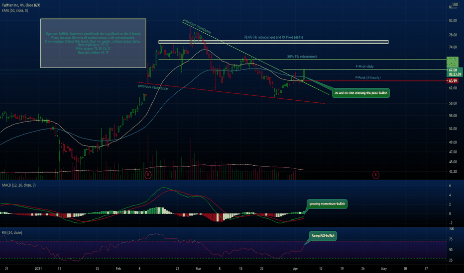Image resolution: width=464 pixels, height=273 pixels.
Task: Click the red 63.99 price label
Action: [453, 81]
